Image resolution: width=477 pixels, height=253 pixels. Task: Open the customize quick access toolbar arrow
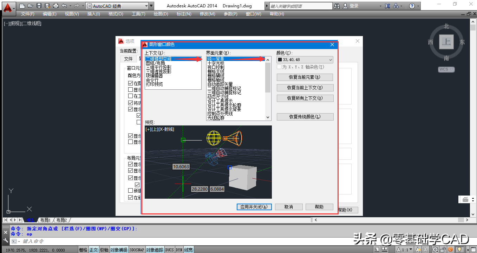coord(151,6)
